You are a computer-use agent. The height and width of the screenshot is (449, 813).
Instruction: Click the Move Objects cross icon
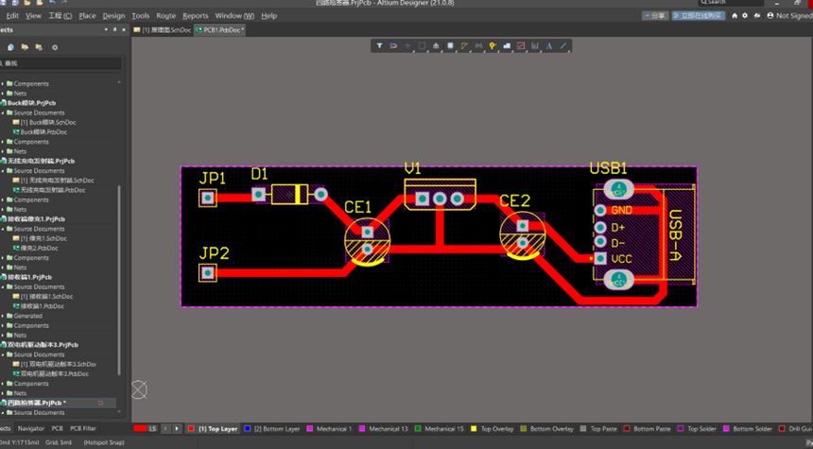pyautogui.click(x=407, y=45)
